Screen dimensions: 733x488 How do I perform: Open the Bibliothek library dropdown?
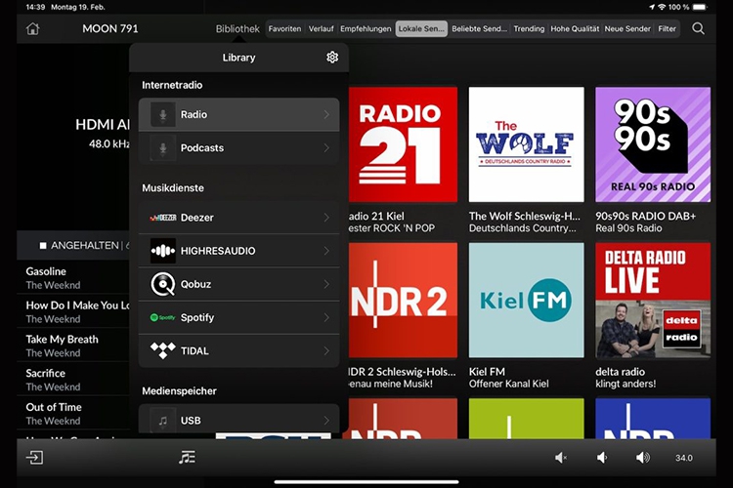[x=237, y=29]
